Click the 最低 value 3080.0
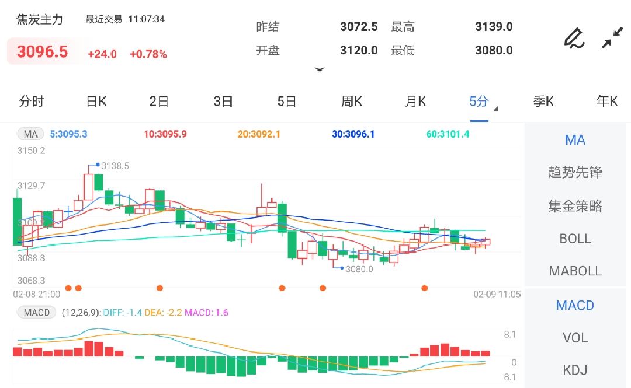This screenshot has height=388, width=631. (x=494, y=50)
